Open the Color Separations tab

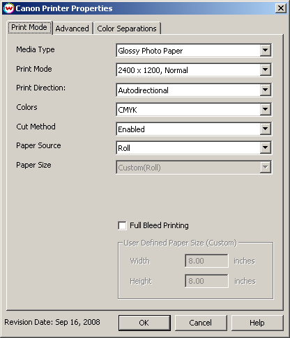[x=127, y=29]
